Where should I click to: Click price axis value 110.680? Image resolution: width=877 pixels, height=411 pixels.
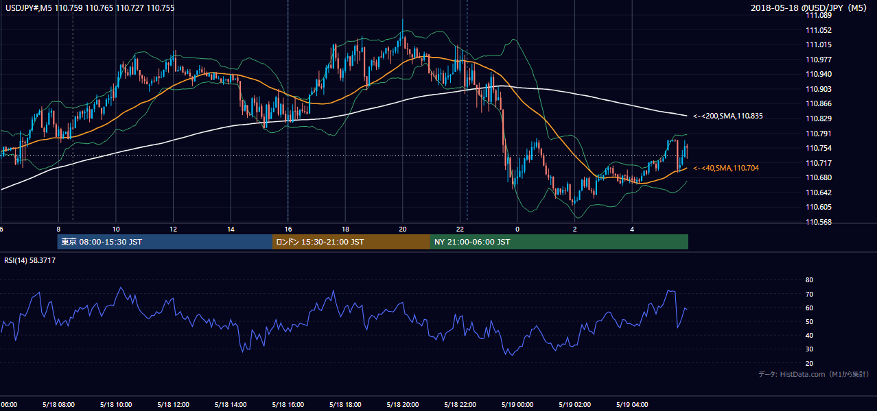tap(819, 178)
